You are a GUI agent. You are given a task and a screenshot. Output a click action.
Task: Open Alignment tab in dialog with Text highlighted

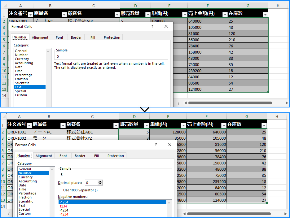[40, 37]
